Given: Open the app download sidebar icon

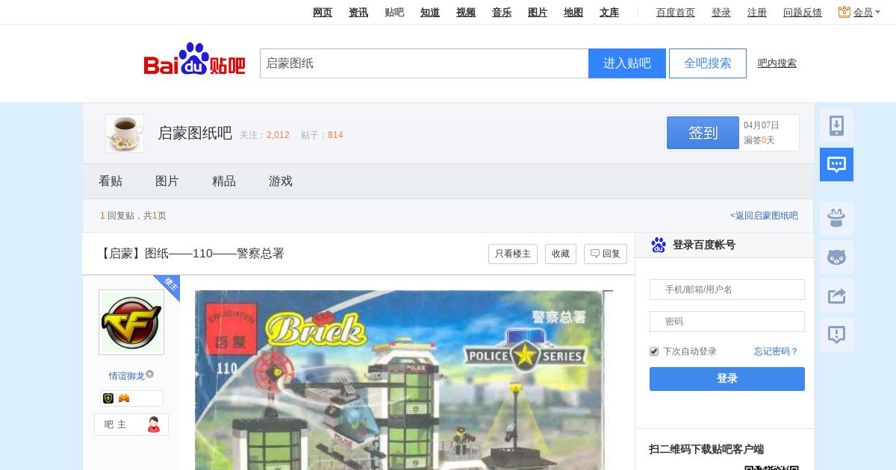Looking at the screenshot, I should pyautogui.click(x=836, y=125).
